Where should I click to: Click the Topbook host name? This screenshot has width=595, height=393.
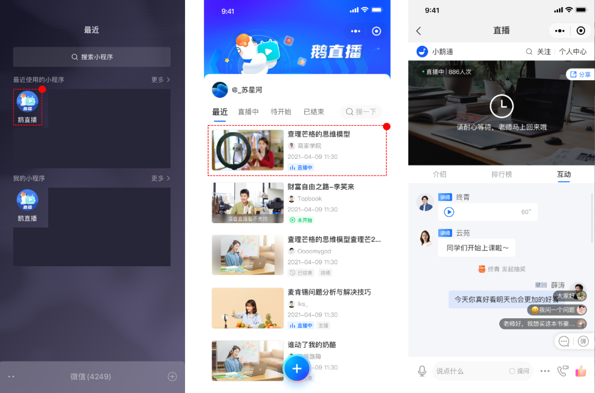309,199
